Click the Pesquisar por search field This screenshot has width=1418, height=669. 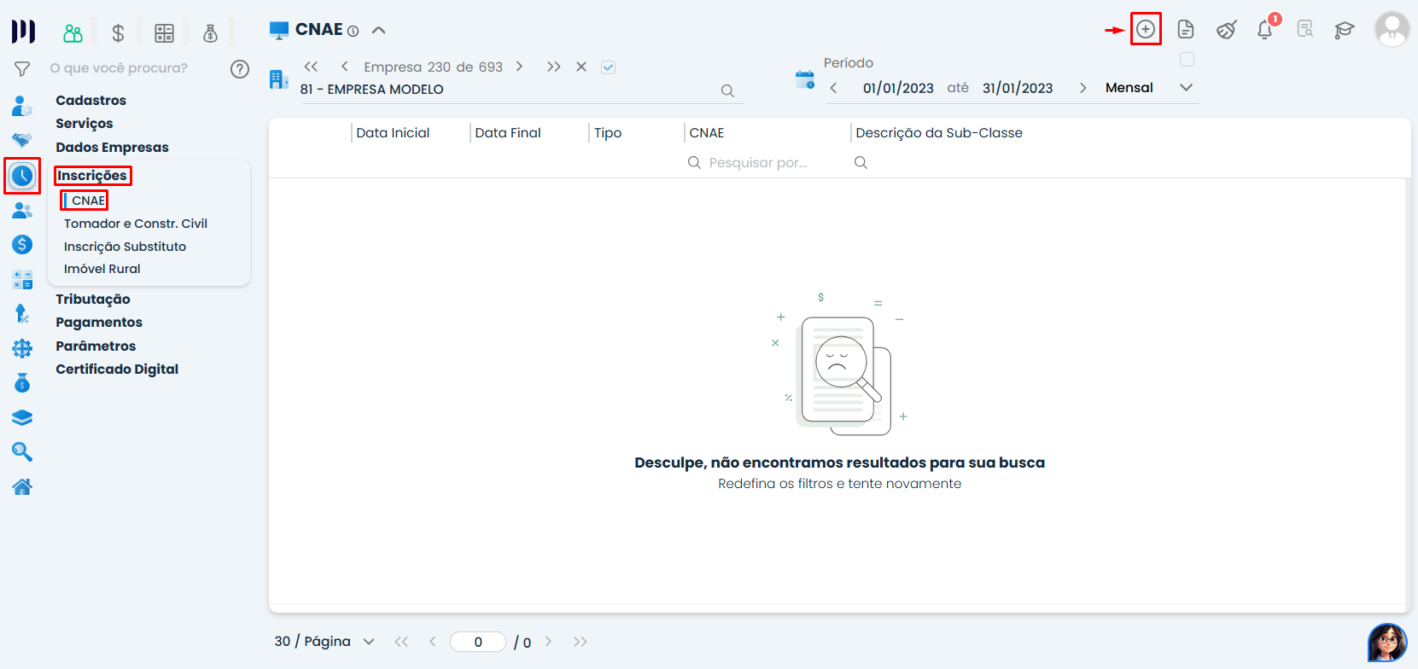[x=757, y=163]
